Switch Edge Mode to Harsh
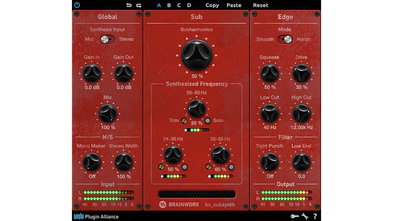This screenshot has height=221, width=393. 288,39
